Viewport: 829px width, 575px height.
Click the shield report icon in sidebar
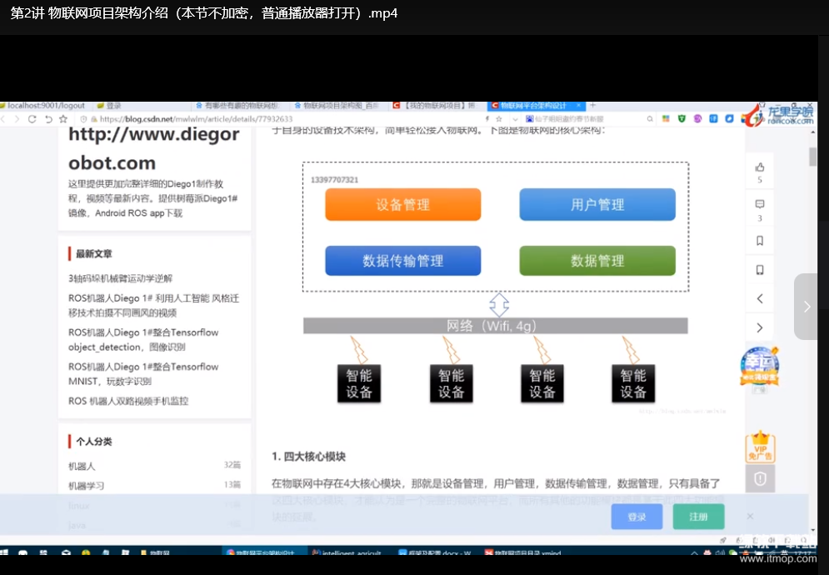[759, 478]
